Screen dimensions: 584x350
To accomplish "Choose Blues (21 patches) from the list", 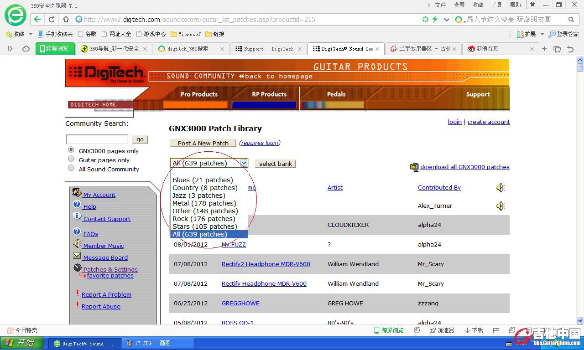I will coord(209,180).
